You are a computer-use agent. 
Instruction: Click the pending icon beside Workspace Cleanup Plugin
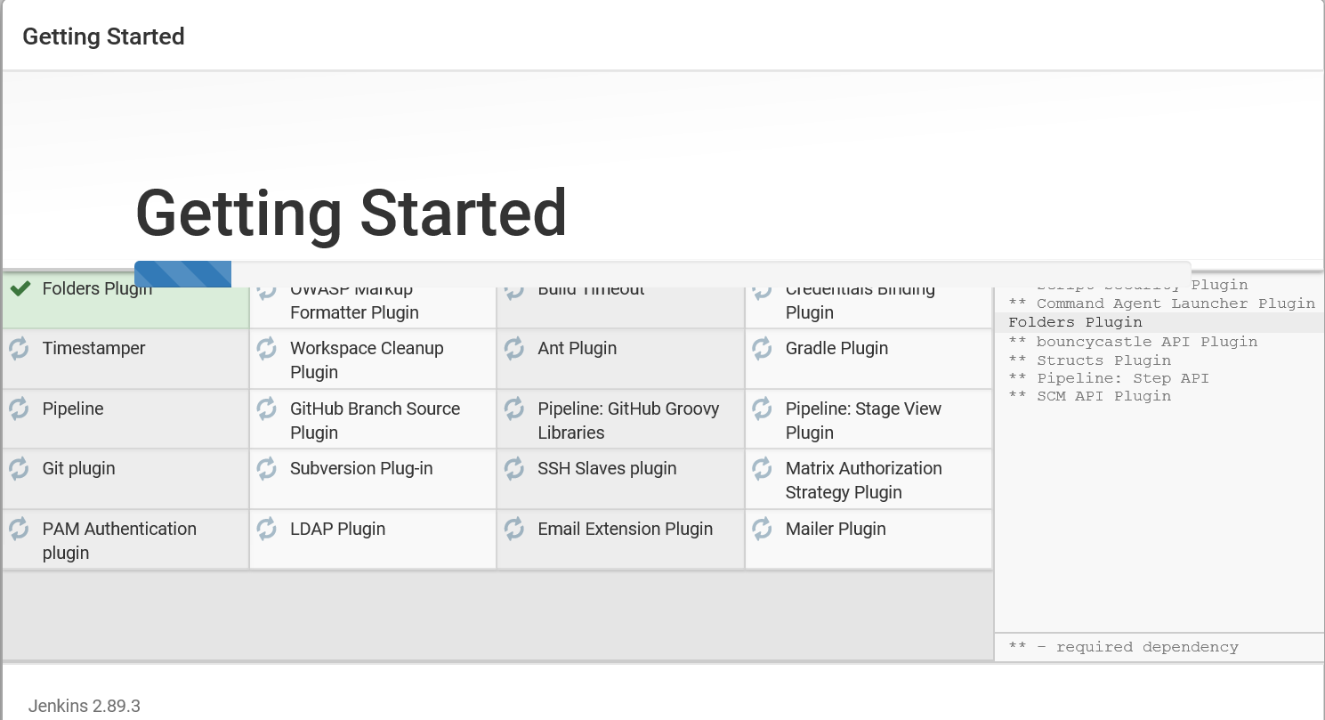(267, 349)
